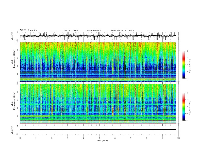
Task: Click time axis tick label 8
Action: coord(147,138)
